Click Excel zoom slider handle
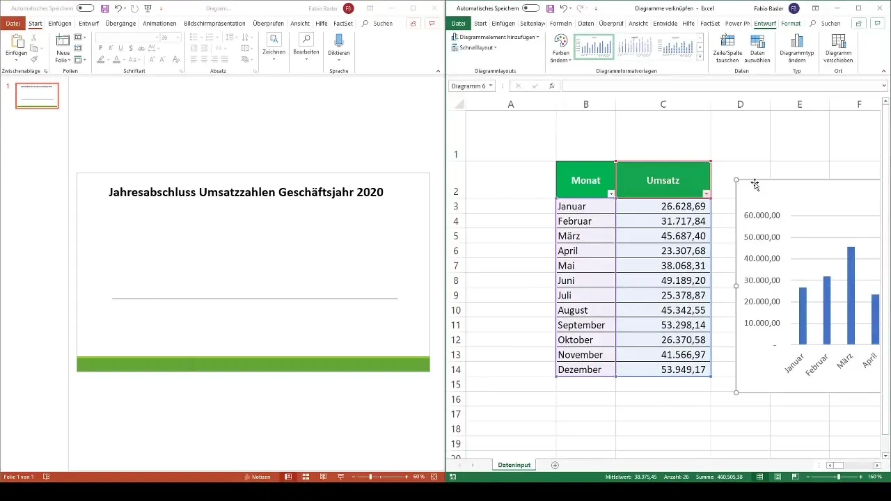Screen dimensions: 891x501 [838, 477]
